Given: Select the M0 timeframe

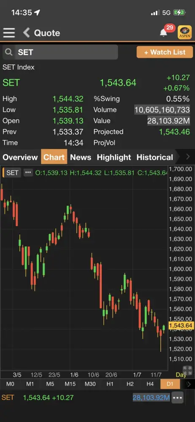Looking at the screenshot, I should (x=10, y=384).
